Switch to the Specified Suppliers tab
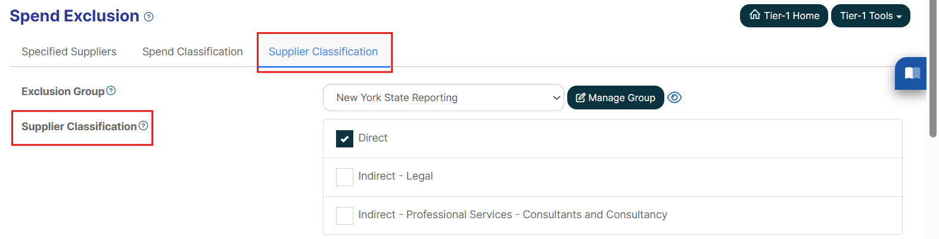The image size is (939, 239). (69, 52)
